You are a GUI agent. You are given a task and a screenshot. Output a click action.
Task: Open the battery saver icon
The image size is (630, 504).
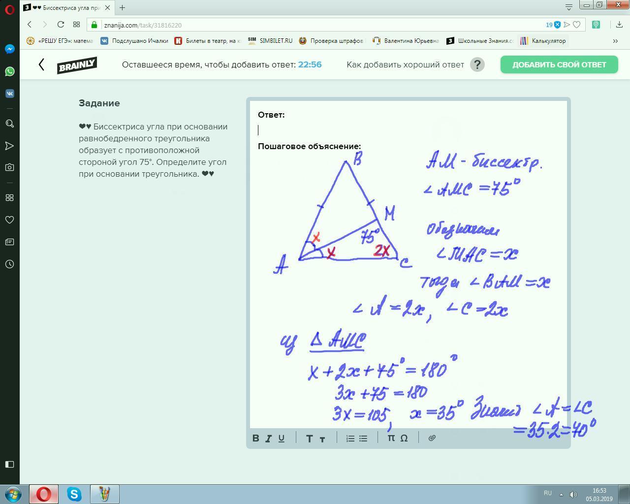pyautogui.click(x=596, y=25)
